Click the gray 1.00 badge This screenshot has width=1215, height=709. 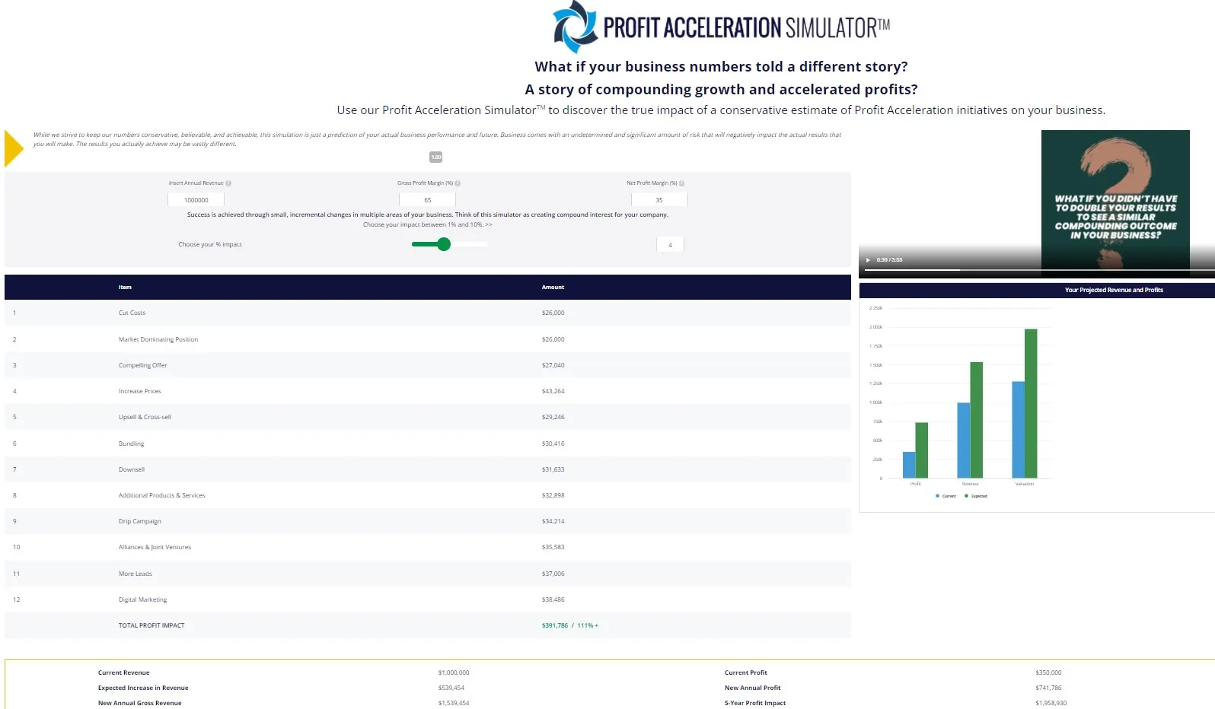point(436,157)
